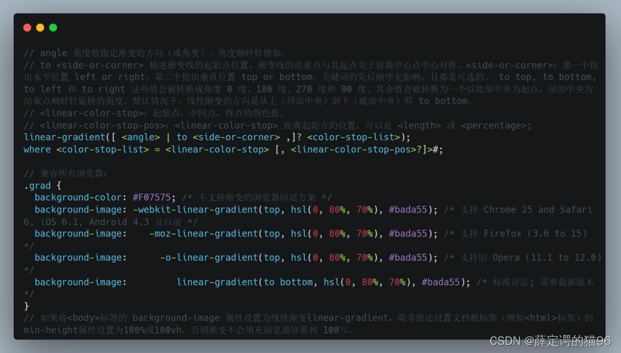Click the "Firefox (3.6 to 15)" comment
Screen dimensions: 621x353
535,233
